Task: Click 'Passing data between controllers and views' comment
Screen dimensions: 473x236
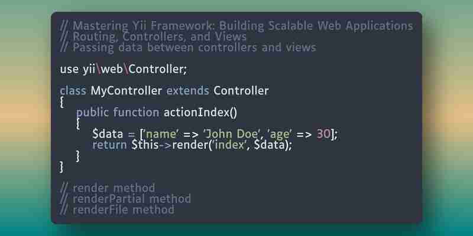Action: coord(188,48)
